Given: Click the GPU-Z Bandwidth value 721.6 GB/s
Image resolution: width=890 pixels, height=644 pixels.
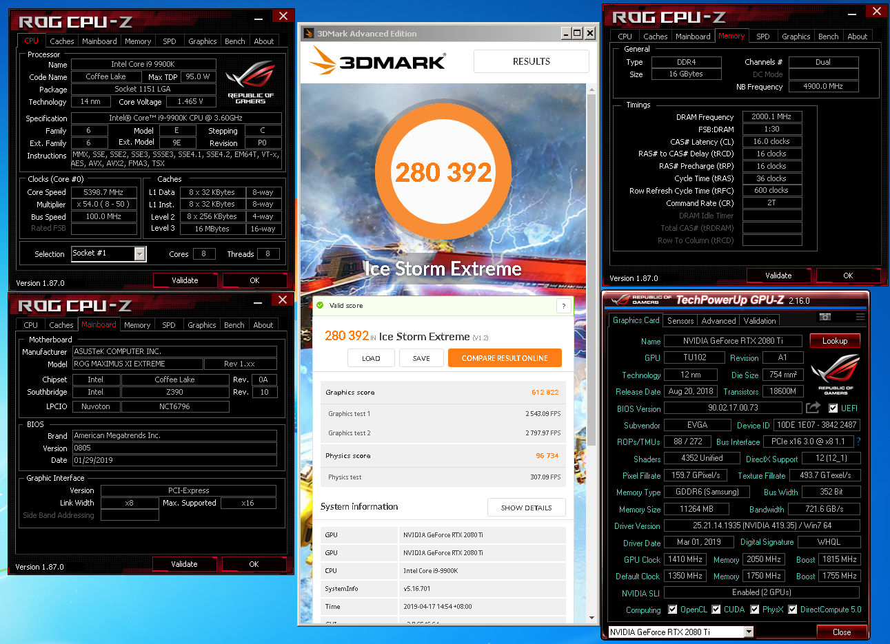Looking at the screenshot, I should click(824, 509).
